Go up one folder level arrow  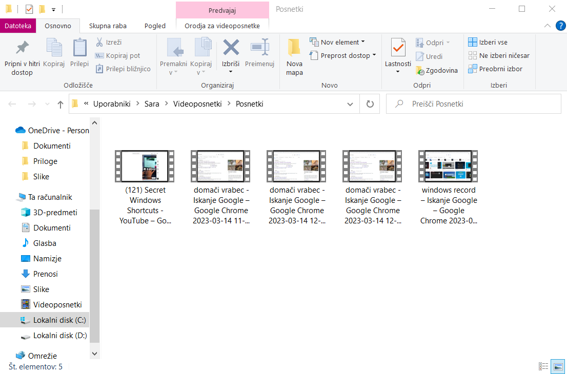(x=60, y=105)
